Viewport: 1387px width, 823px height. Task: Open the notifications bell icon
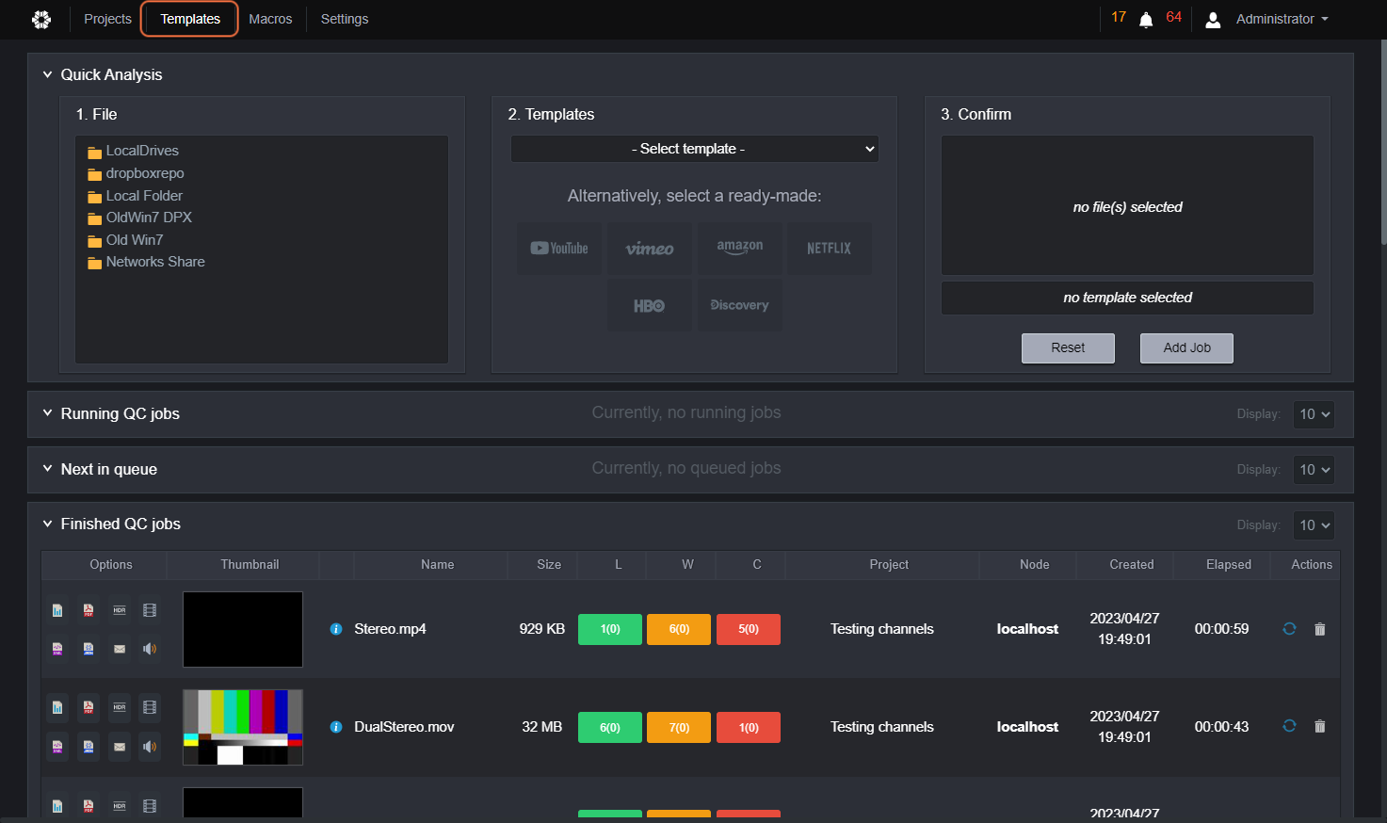pos(1146,20)
